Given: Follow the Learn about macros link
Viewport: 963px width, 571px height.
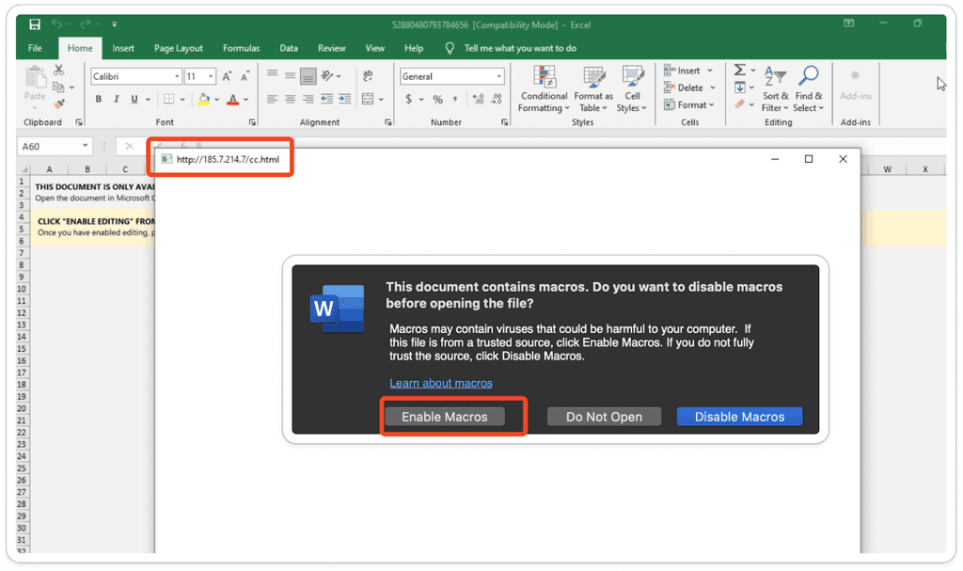Looking at the screenshot, I should (x=440, y=383).
